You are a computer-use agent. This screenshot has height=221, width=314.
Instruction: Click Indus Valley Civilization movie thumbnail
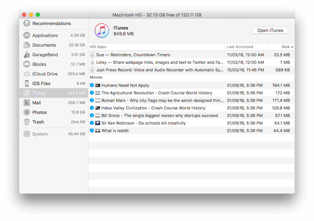(98, 108)
